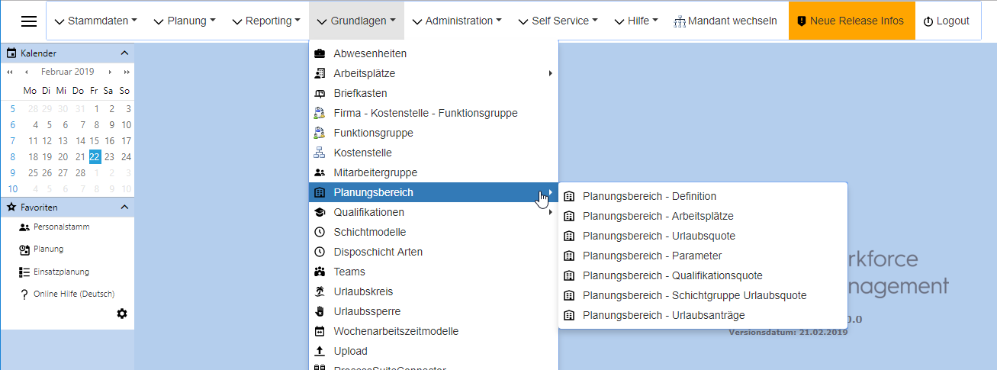Jump back one year in calendar

[10, 72]
